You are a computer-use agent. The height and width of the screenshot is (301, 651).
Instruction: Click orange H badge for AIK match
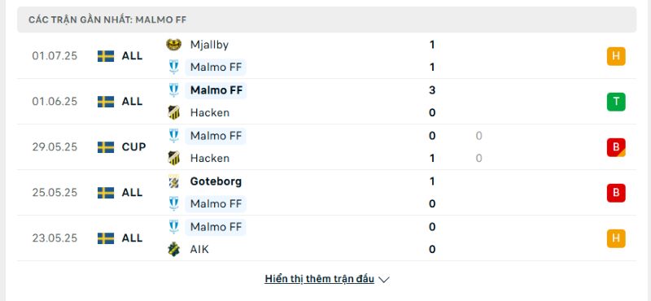pos(616,238)
